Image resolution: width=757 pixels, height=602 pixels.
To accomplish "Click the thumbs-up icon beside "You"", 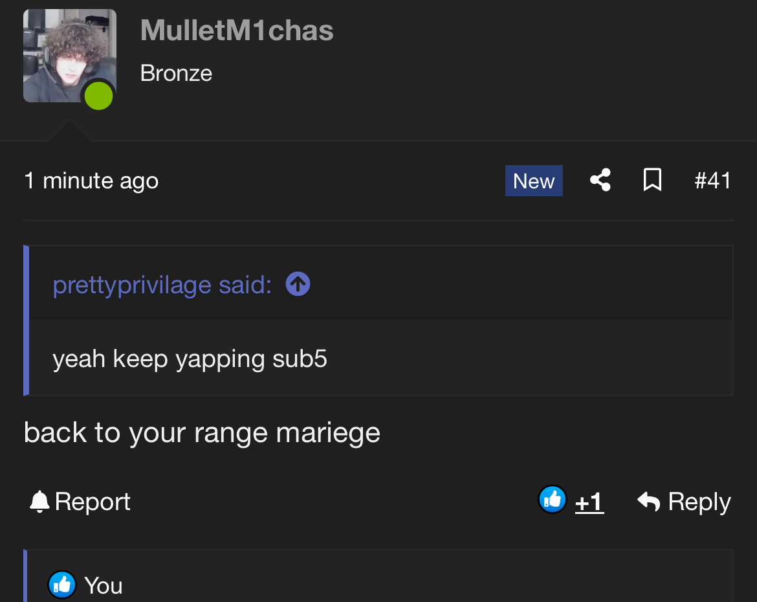I will pyautogui.click(x=62, y=585).
